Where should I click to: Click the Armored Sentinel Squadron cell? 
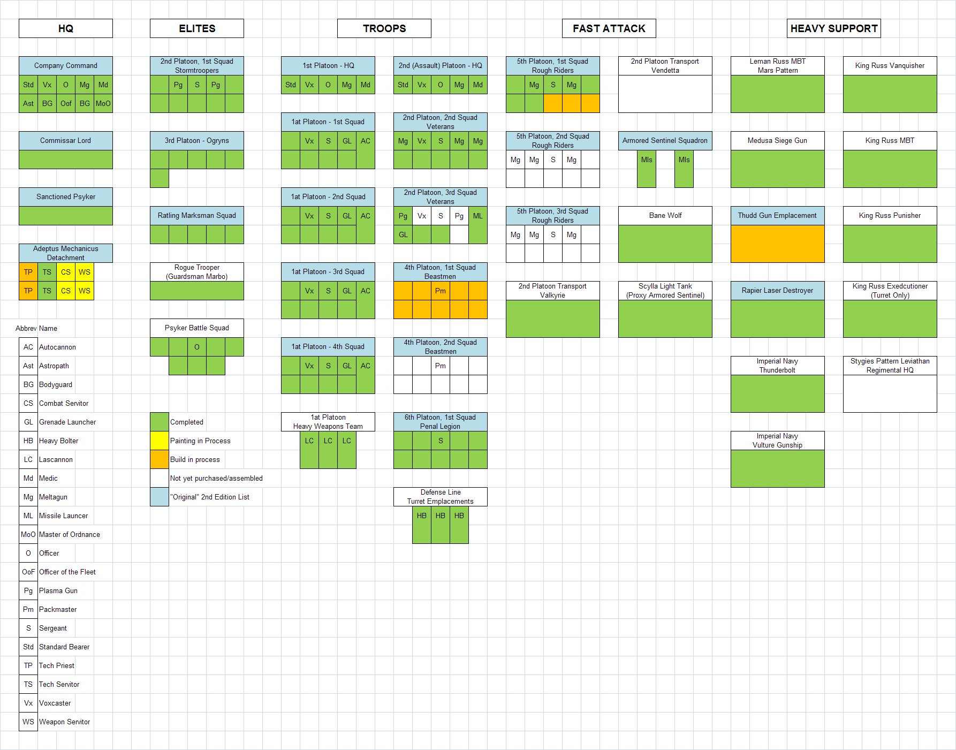pyautogui.click(x=665, y=141)
